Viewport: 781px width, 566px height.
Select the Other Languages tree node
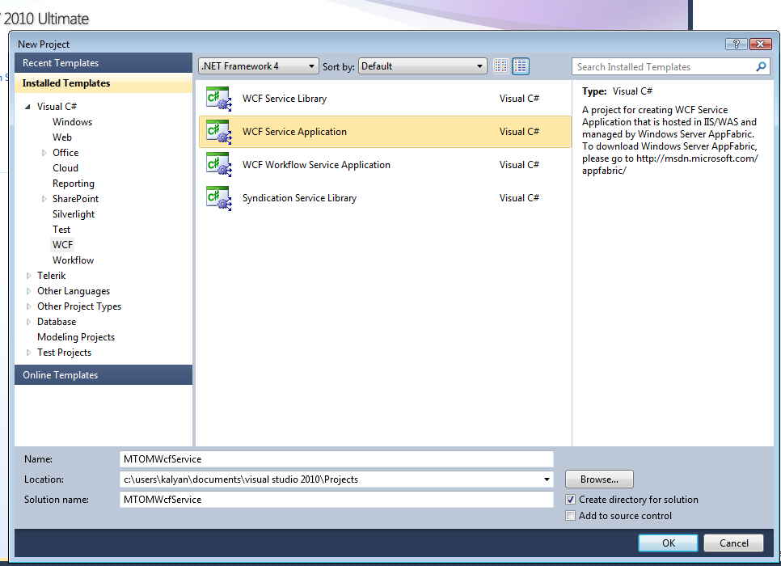74,291
